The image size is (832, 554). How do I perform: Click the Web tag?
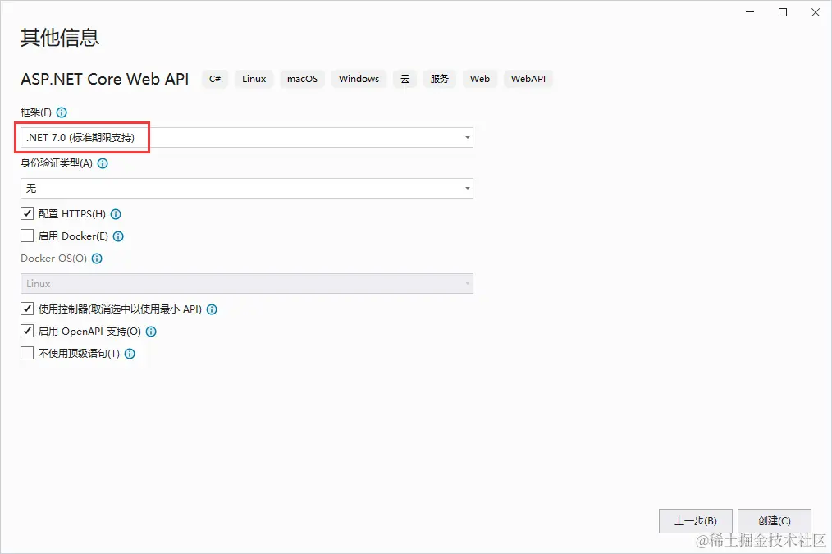coord(480,79)
